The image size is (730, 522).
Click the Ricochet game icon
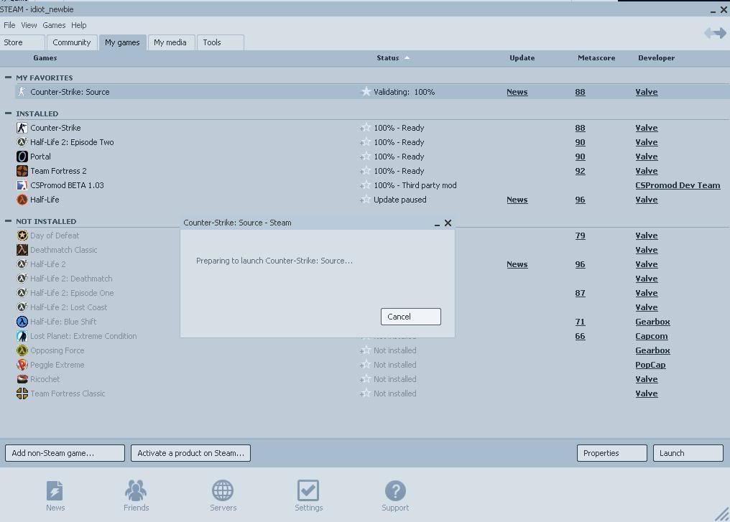pos(22,379)
